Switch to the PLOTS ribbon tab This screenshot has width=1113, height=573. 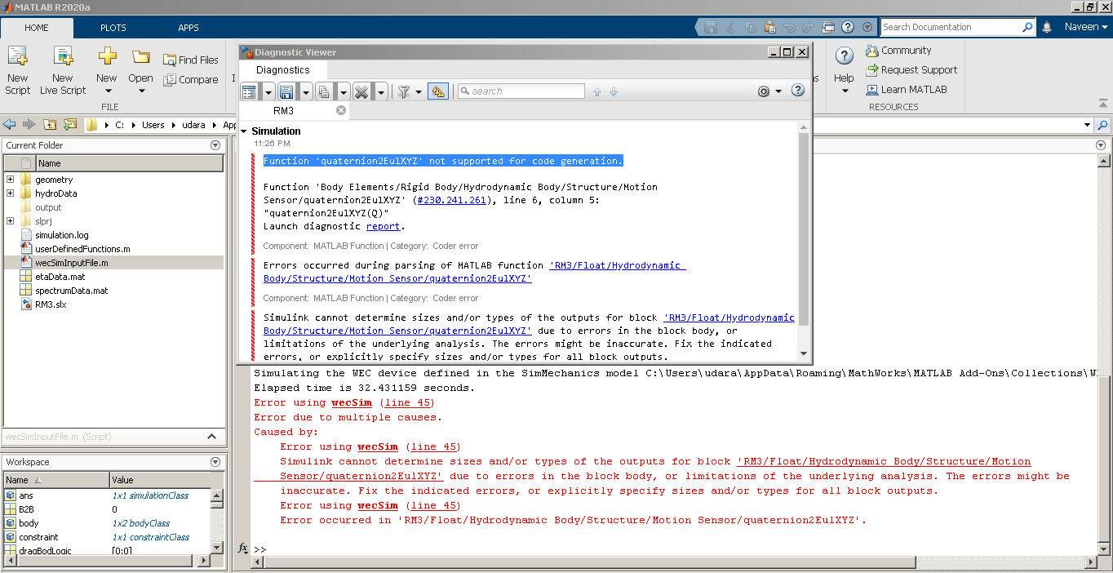click(113, 28)
